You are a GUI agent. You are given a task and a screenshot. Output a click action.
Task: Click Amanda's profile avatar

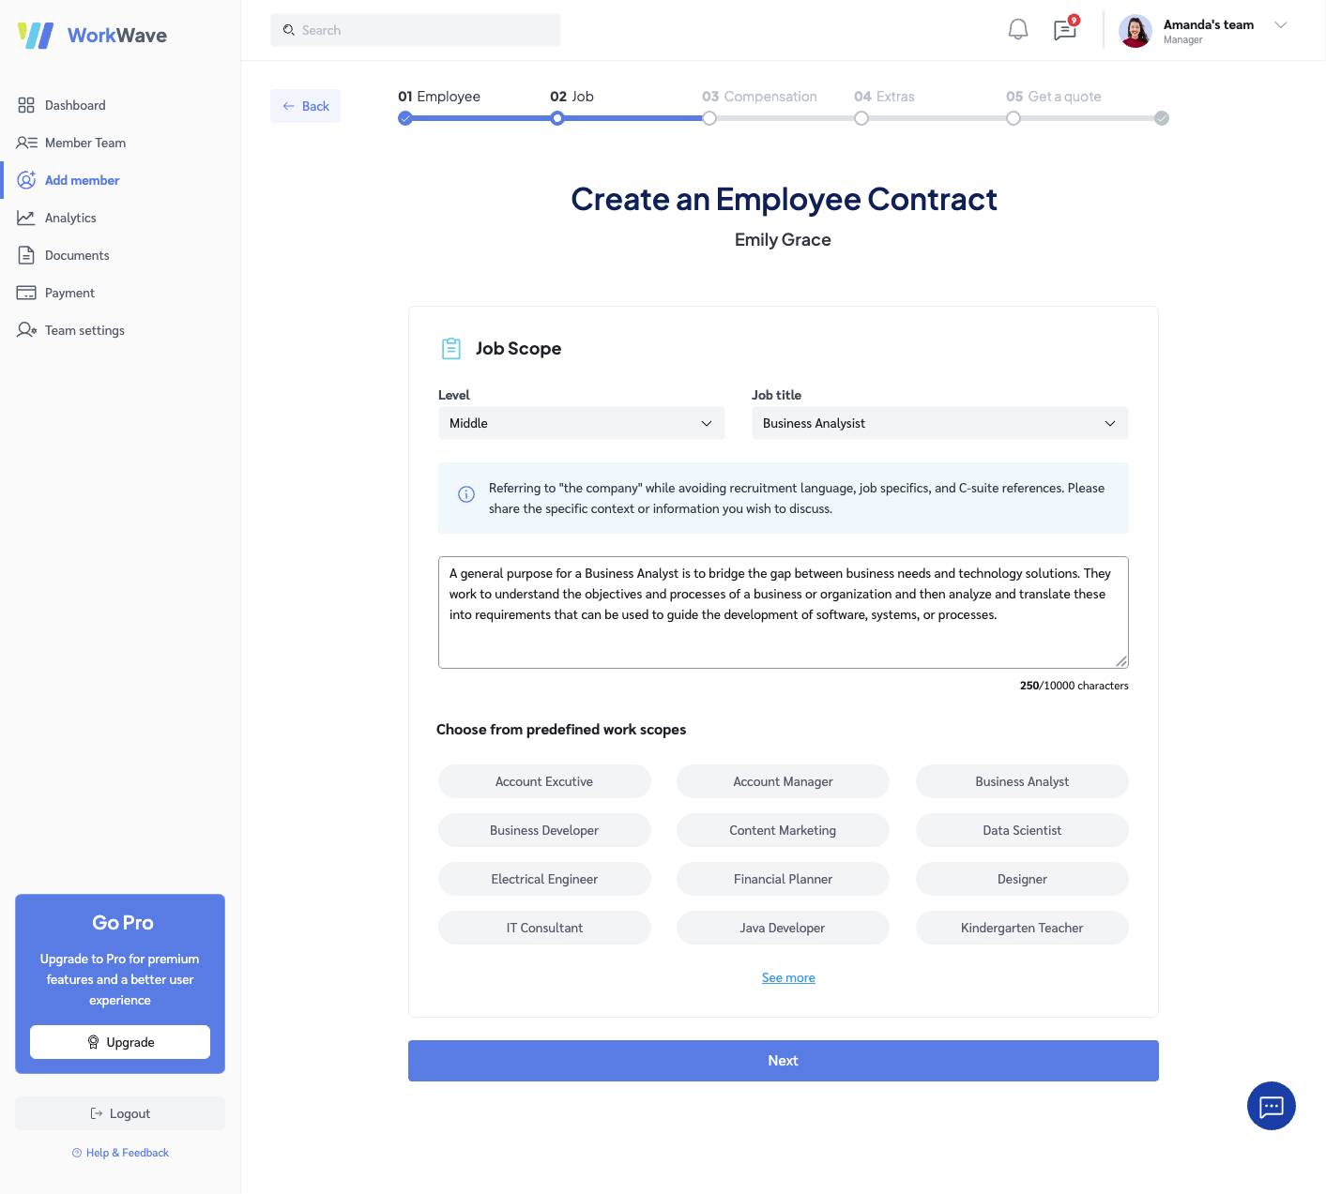click(x=1135, y=31)
